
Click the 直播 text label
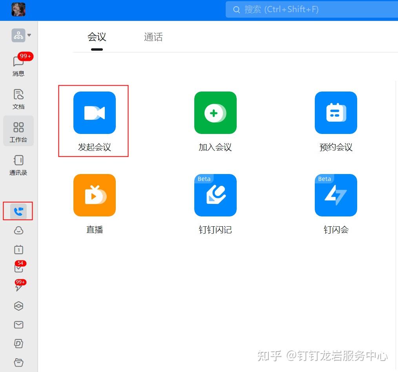[x=95, y=230]
